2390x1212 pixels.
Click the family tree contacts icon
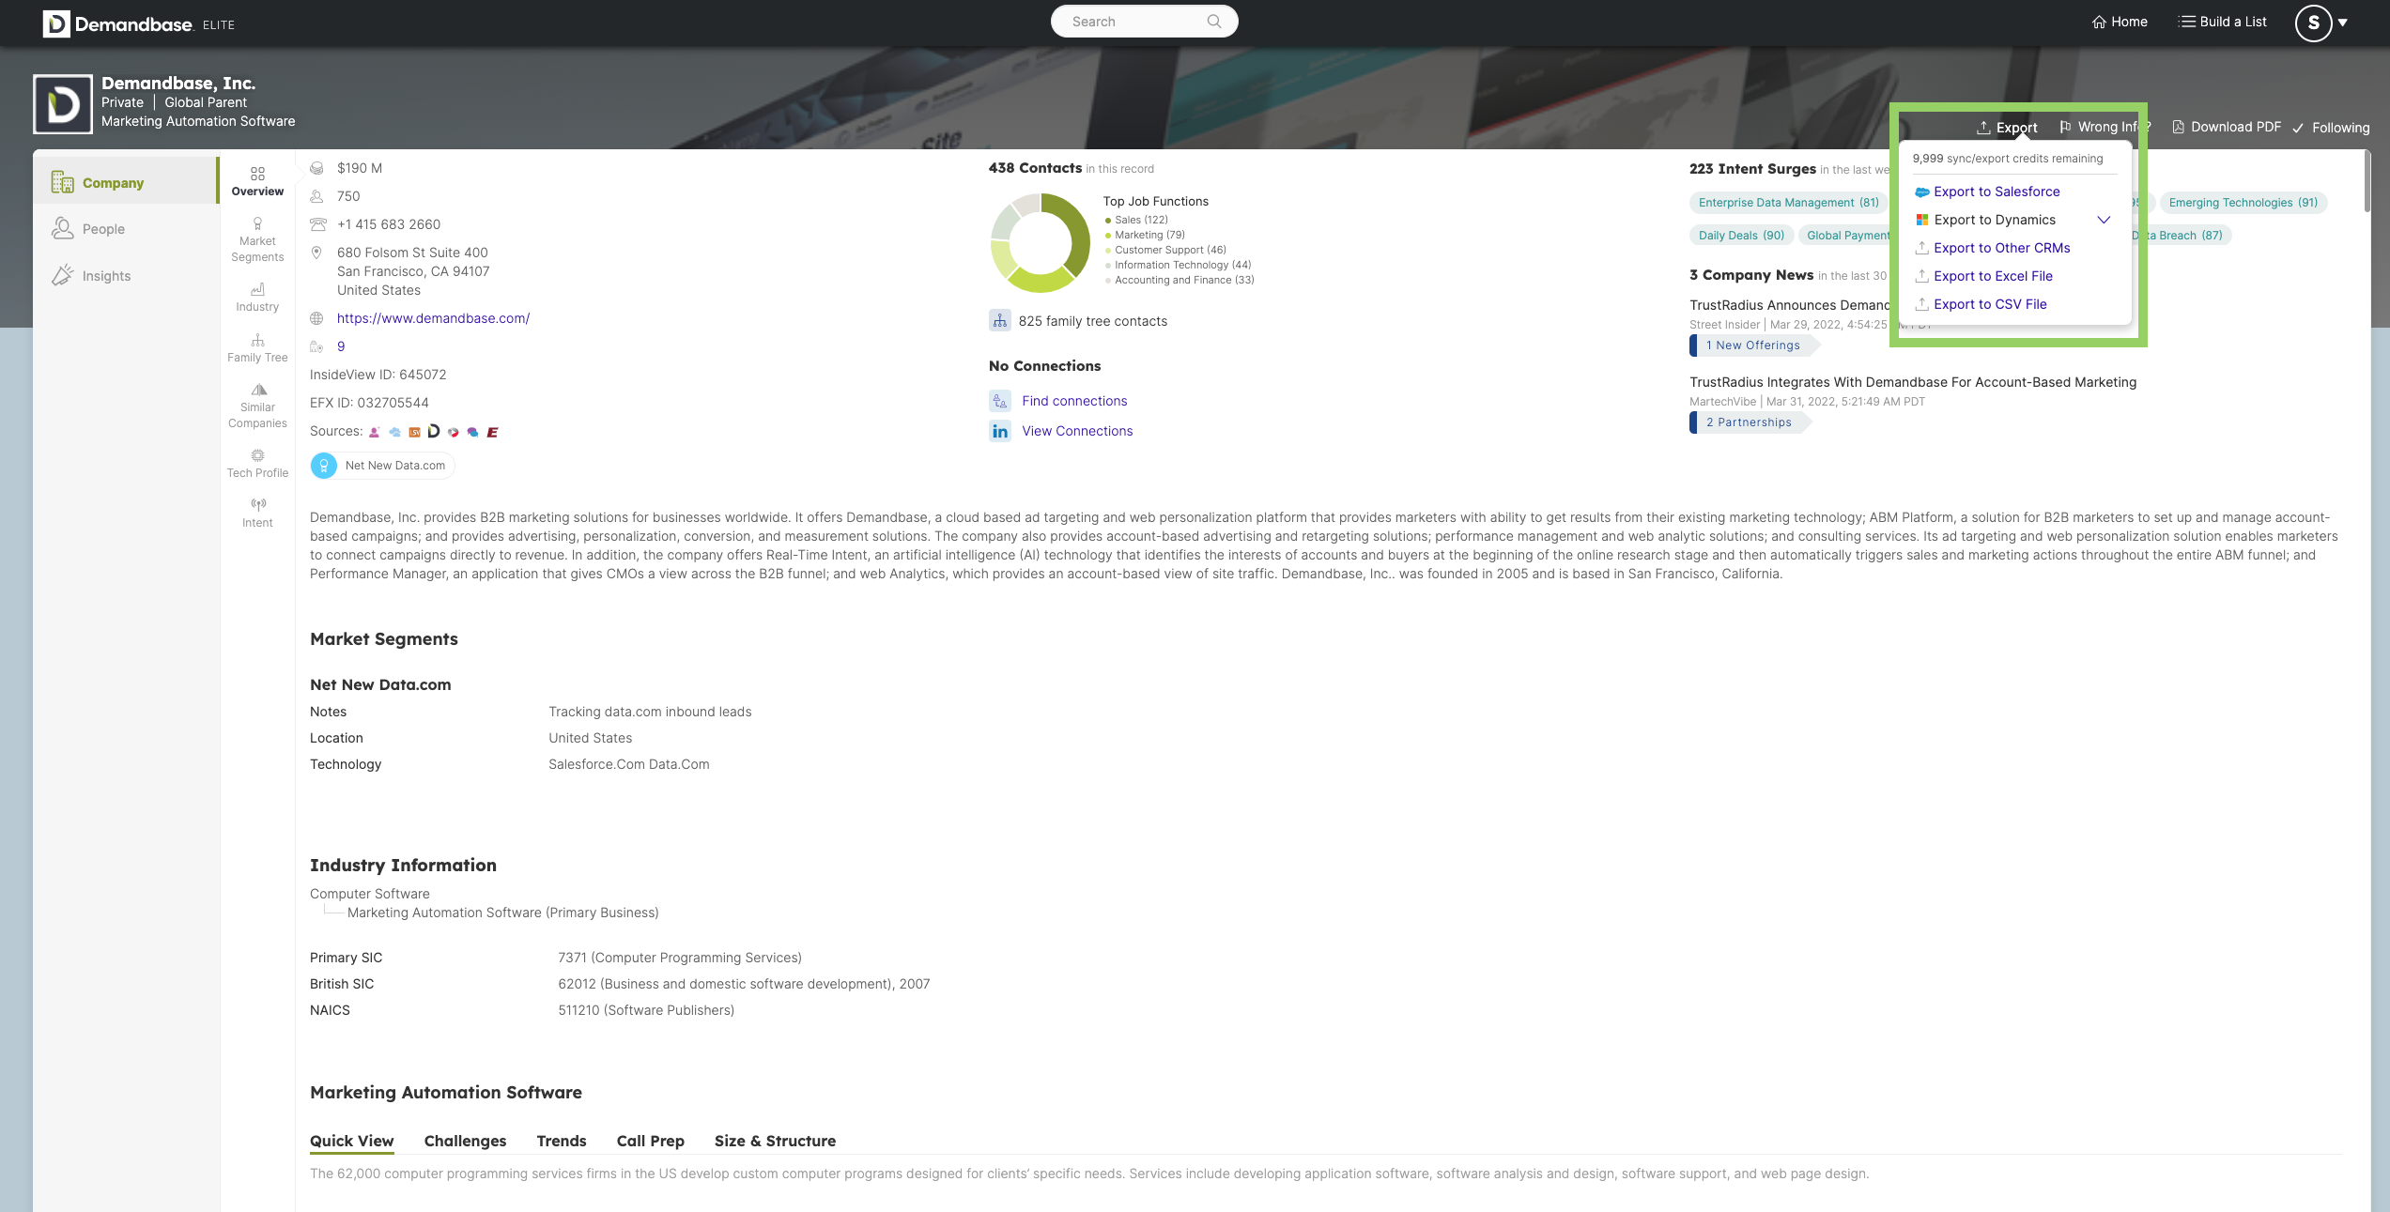coord(1000,321)
